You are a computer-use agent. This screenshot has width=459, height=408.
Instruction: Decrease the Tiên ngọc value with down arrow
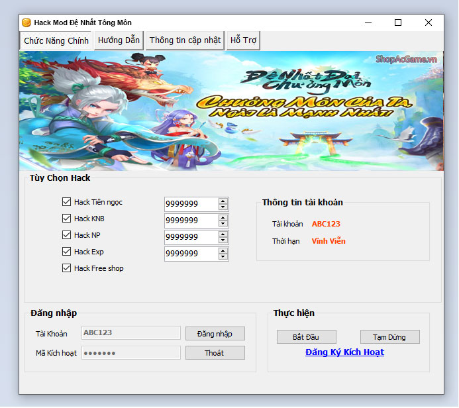point(223,207)
